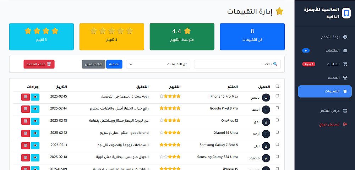This screenshot has width=355, height=170.
Task: View the review for iPhone 15 Pro Max
Action: pyautogui.click(x=35, y=97)
